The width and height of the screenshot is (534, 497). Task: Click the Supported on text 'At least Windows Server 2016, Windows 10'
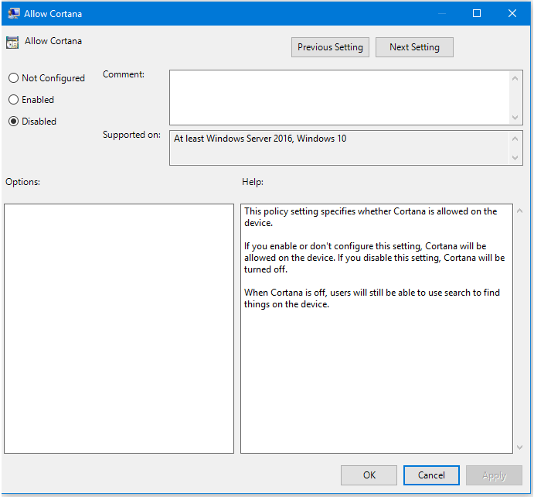coord(260,139)
